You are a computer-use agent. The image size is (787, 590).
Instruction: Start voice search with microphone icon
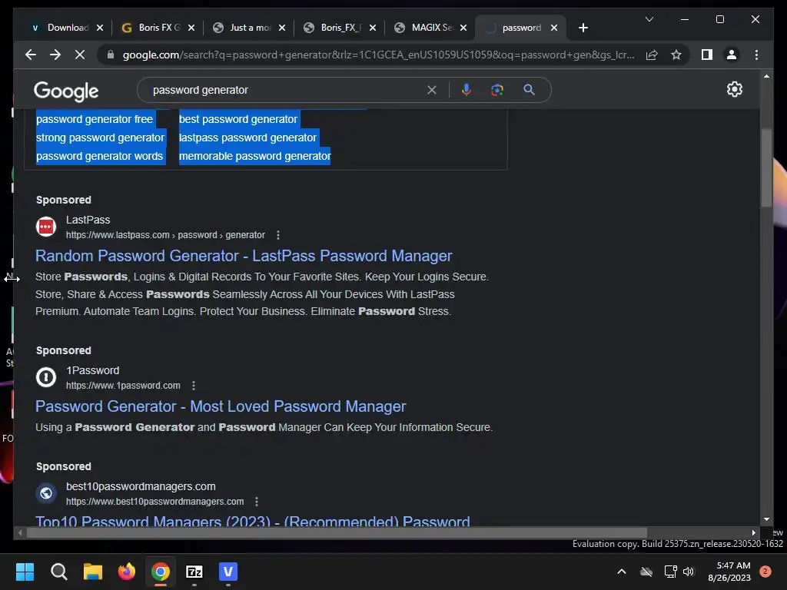point(467,90)
